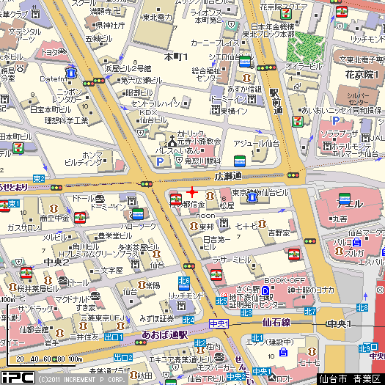Viewport: 385px width, 385px height.
Task: Click the blue 中央2 exit sign
Action: click(x=236, y=377)
